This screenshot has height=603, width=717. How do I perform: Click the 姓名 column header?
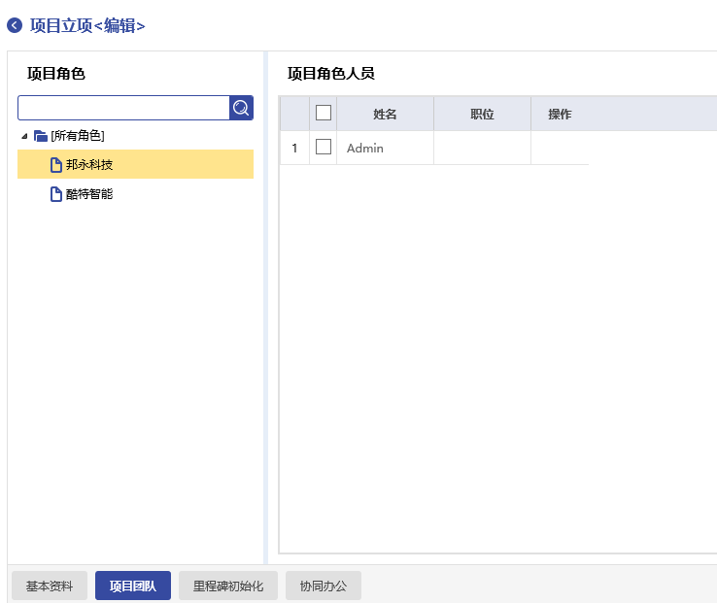point(385,115)
